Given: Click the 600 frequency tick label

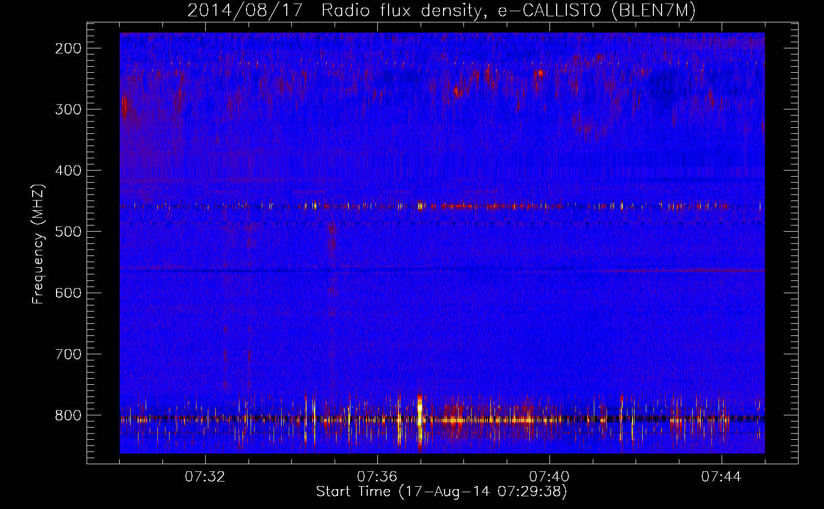Looking at the screenshot, I should tap(68, 293).
